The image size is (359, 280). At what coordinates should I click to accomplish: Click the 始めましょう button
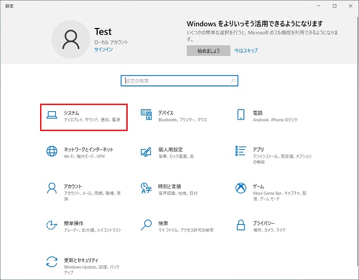[x=209, y=51]
